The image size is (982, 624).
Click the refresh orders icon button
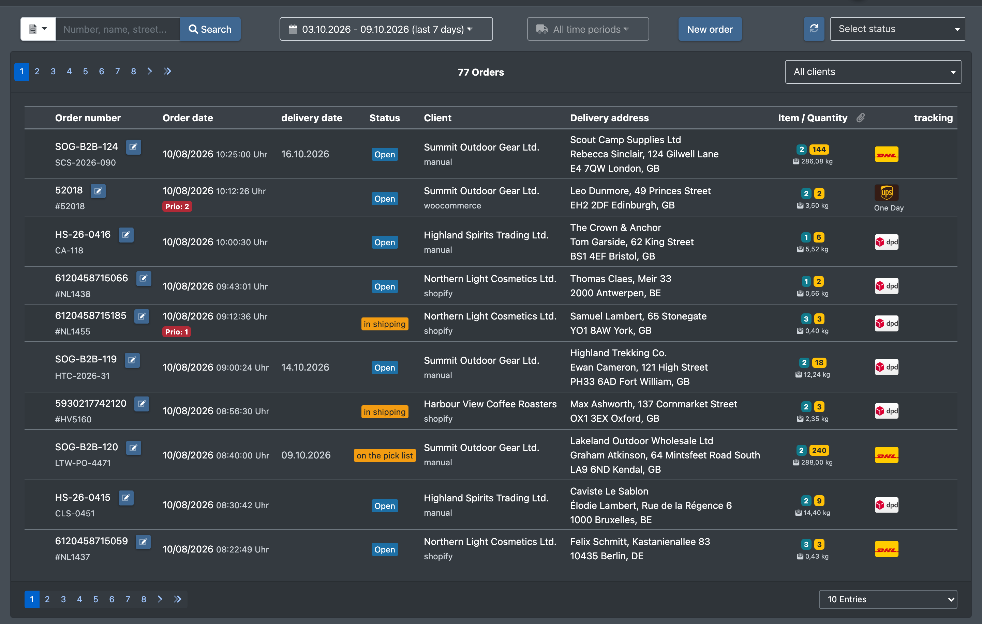(814, 29)
